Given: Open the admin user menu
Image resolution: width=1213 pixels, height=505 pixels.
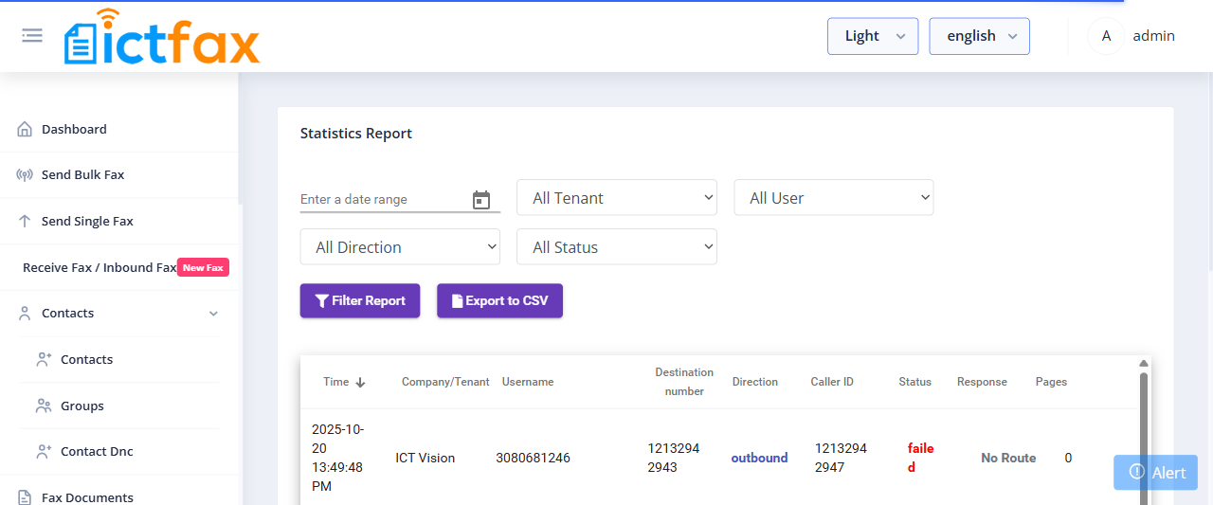Looking at the screenshot, I should point(1153,36).
